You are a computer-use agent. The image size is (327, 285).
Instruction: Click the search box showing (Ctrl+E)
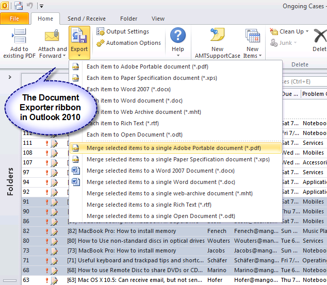304,81
